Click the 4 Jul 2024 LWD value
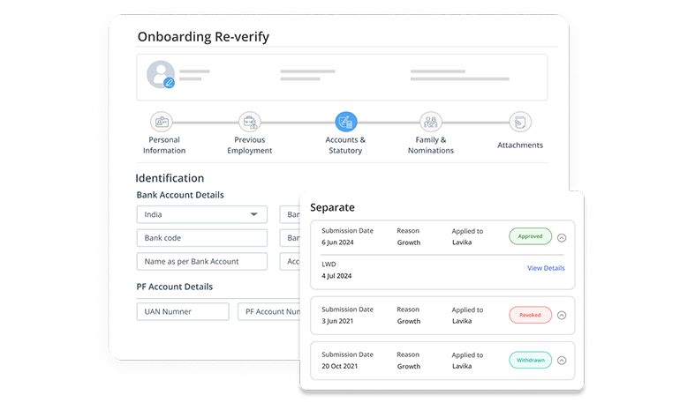The height and width of the screenshot is (410, 680). 336,276
